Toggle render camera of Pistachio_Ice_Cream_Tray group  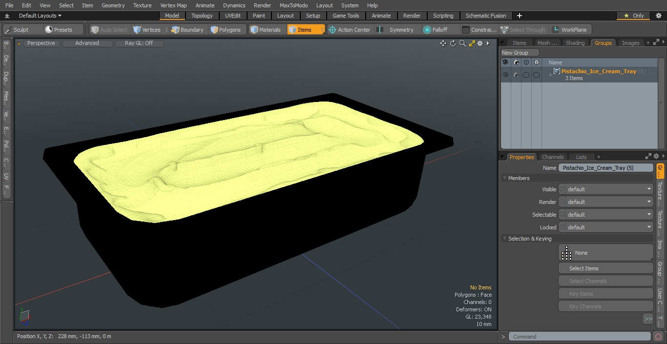tap(516, 75)
